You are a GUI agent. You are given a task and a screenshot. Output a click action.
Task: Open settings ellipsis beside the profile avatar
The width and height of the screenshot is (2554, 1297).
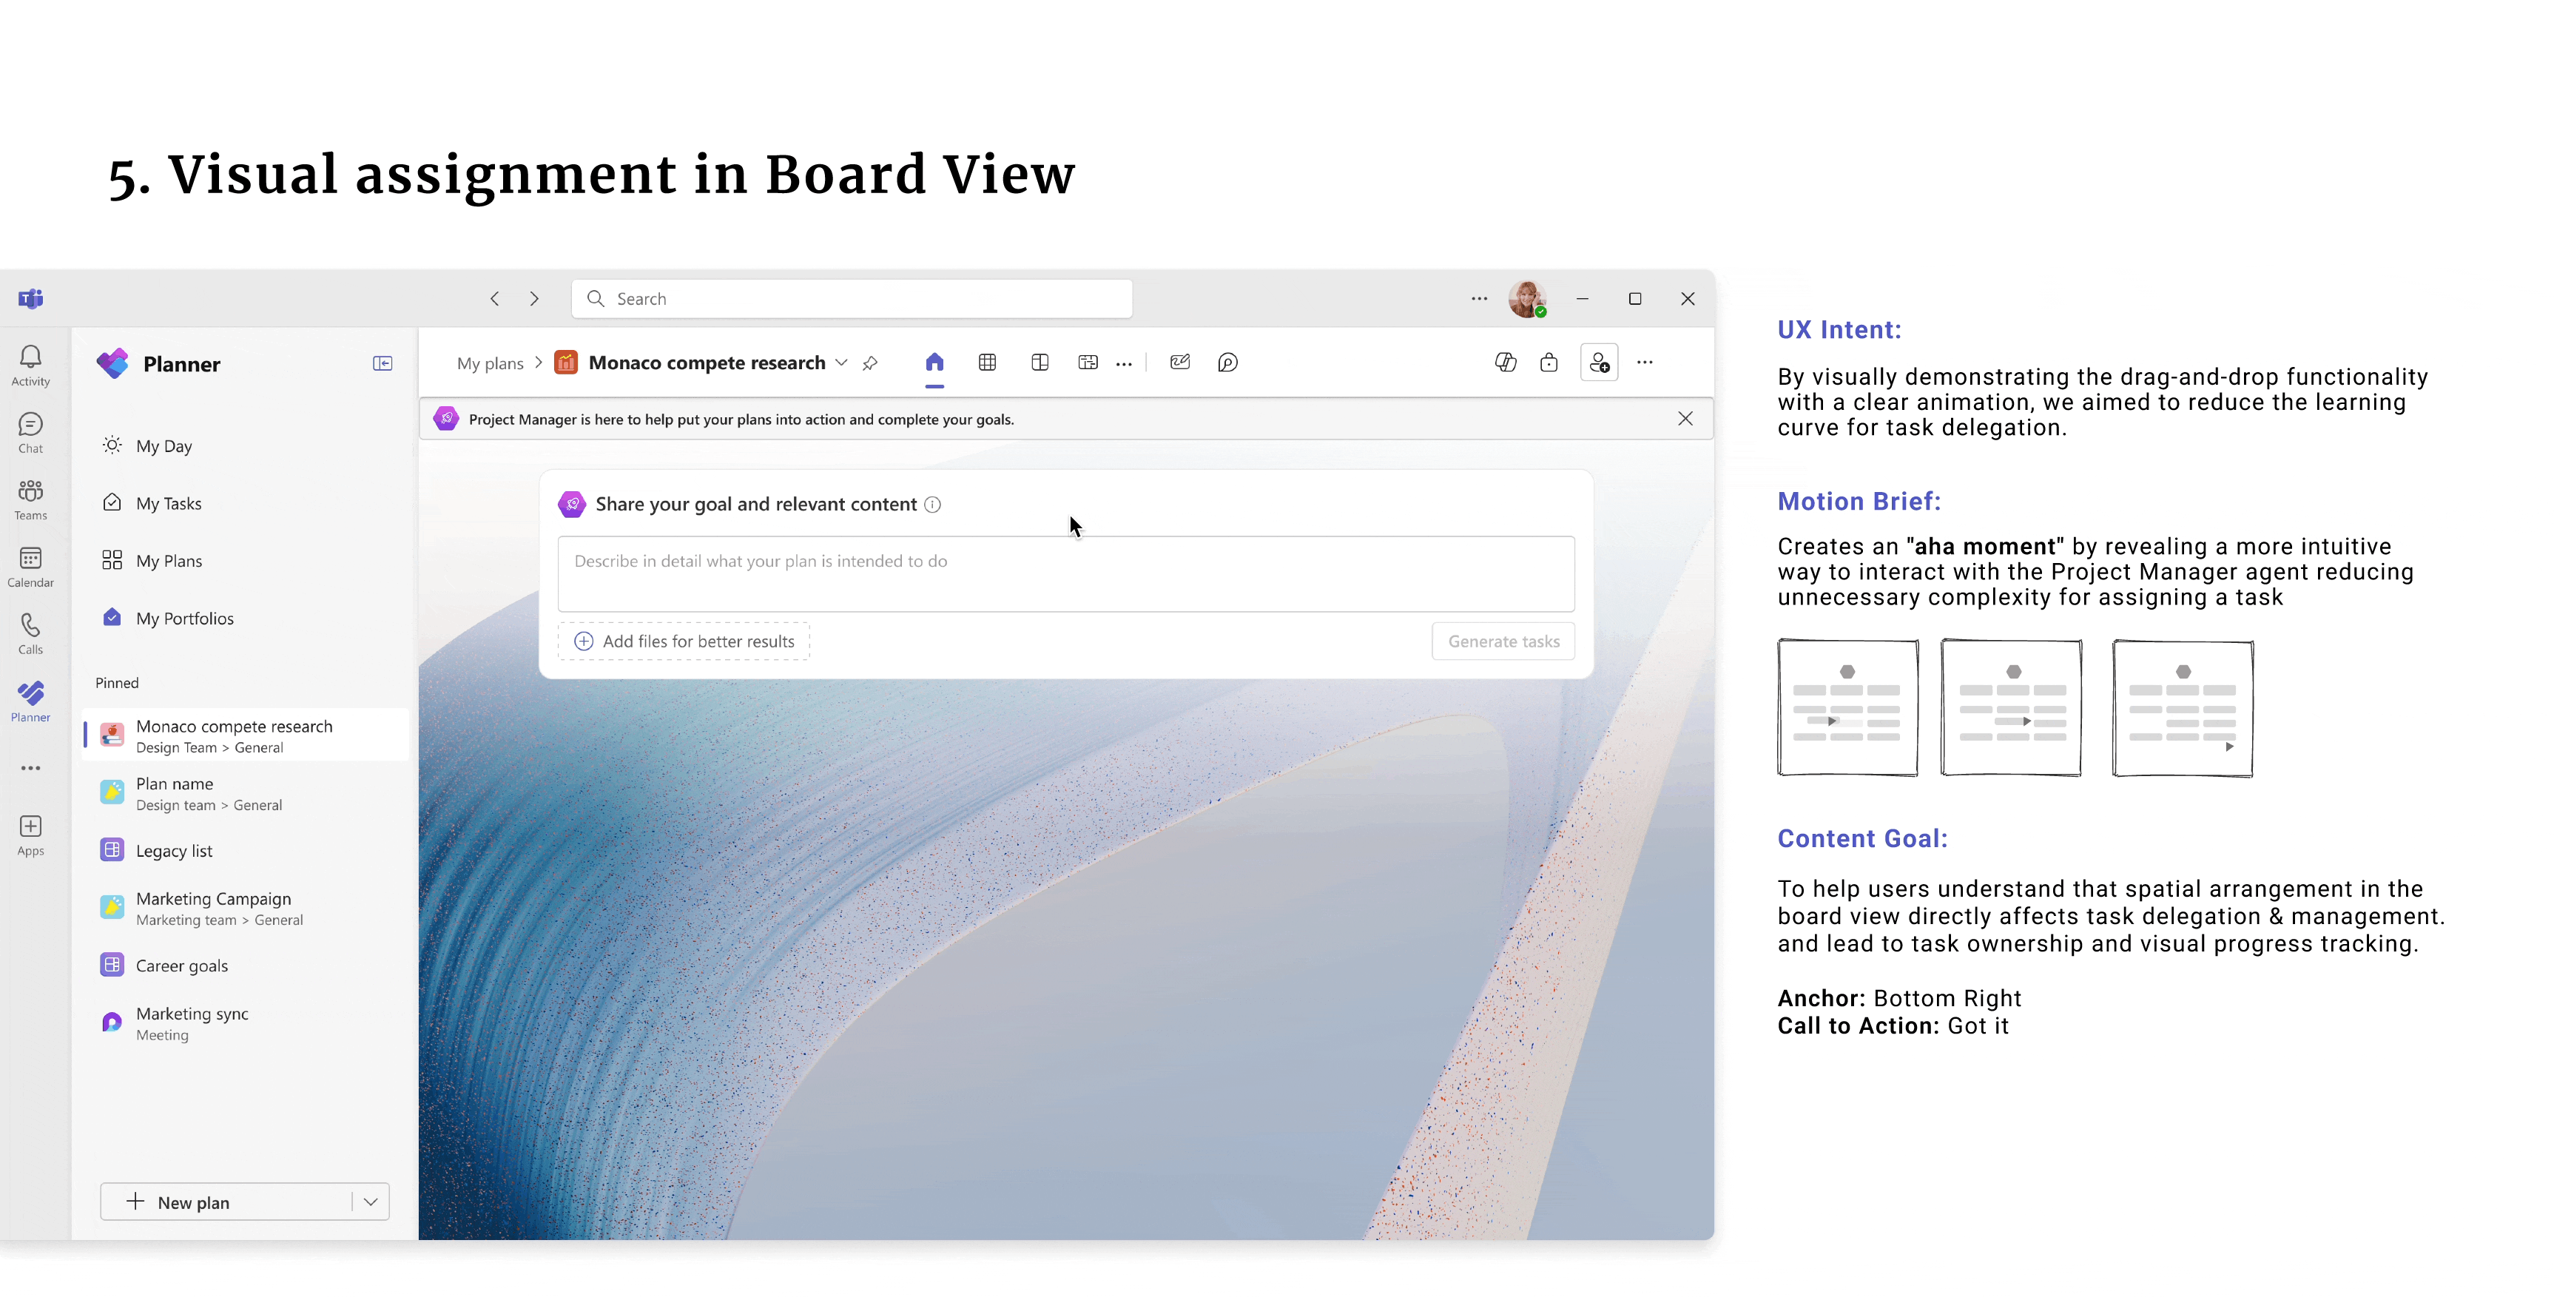point(1479,298)
